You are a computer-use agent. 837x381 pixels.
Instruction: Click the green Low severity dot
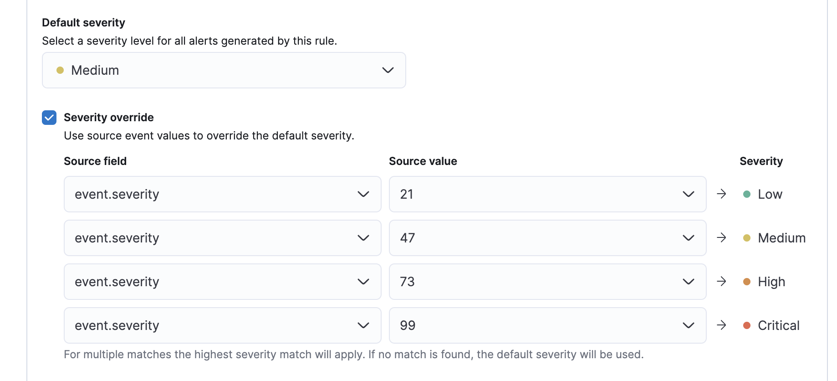[x=746, y=194]
